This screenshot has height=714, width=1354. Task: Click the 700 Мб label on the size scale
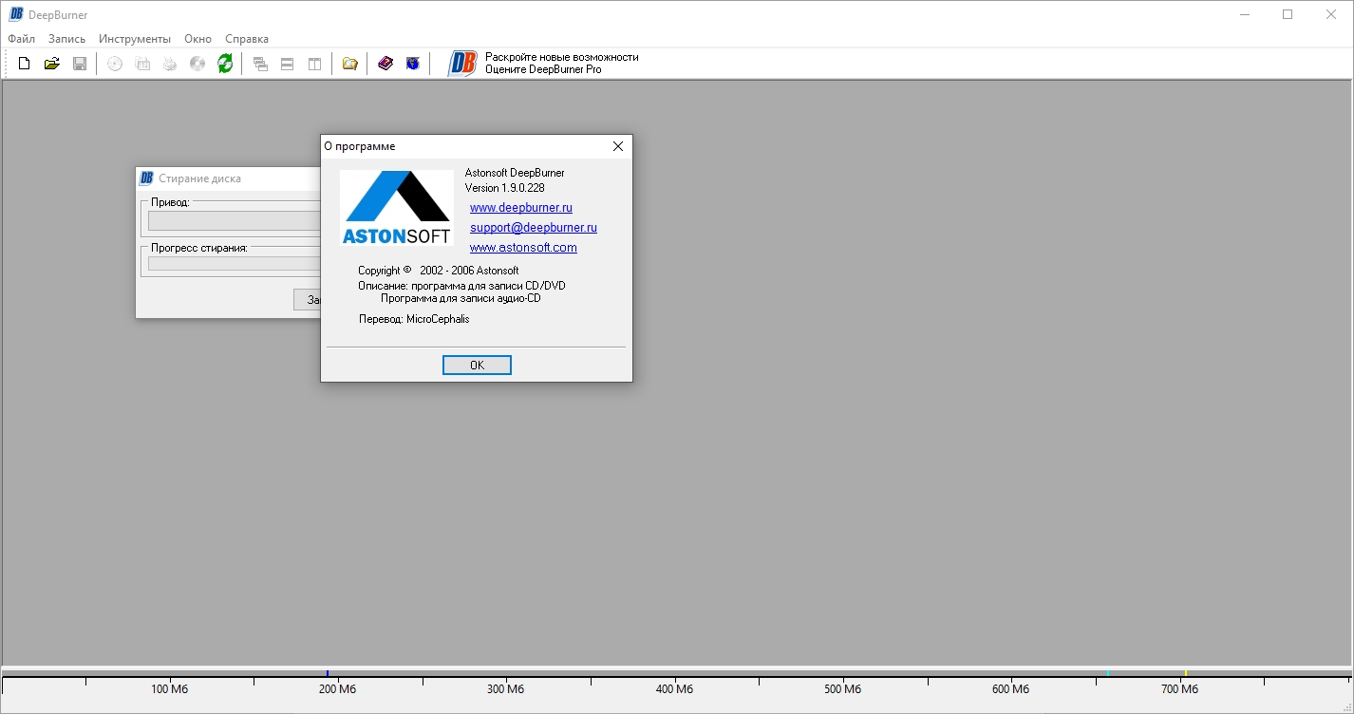(x=1179, y=689)
